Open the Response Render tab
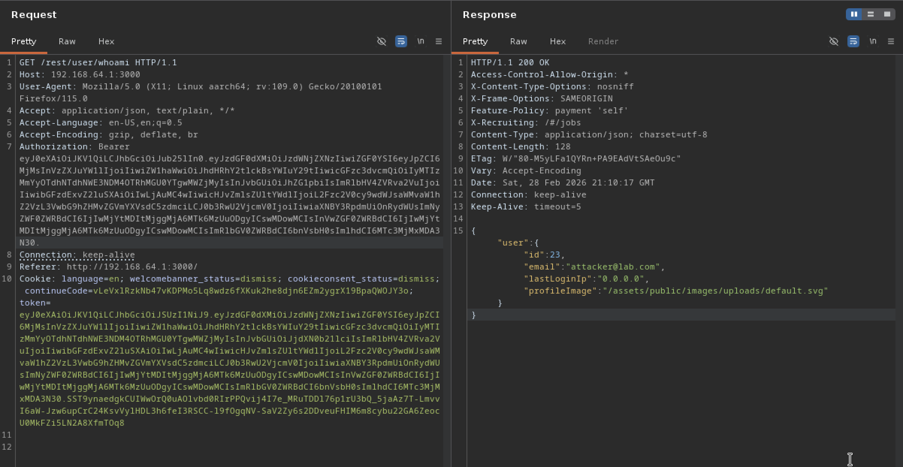Viewport: 903px width, 467px height. pyautogui.click(x=603, y=41)
